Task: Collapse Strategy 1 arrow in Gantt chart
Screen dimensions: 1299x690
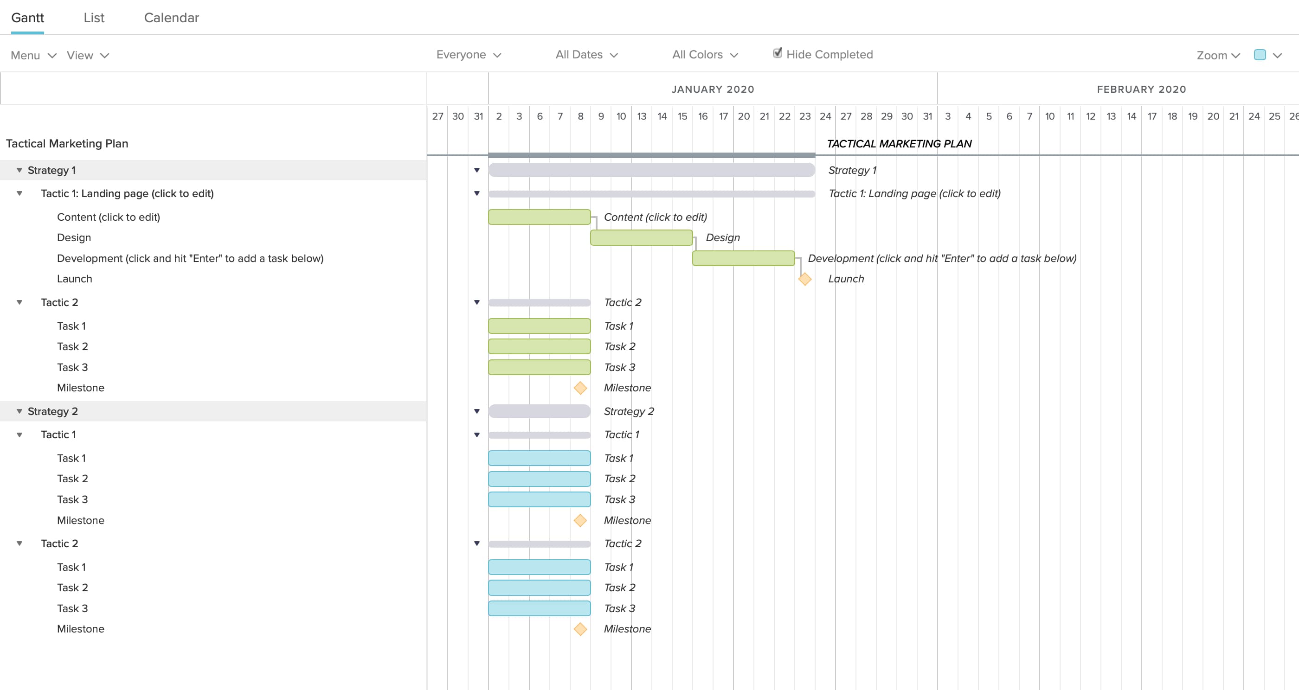Action: [x=476, y=170]
